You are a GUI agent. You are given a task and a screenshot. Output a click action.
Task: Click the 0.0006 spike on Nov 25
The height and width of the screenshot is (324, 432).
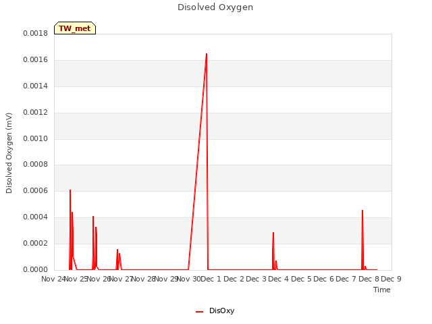(x=70, y=190)
